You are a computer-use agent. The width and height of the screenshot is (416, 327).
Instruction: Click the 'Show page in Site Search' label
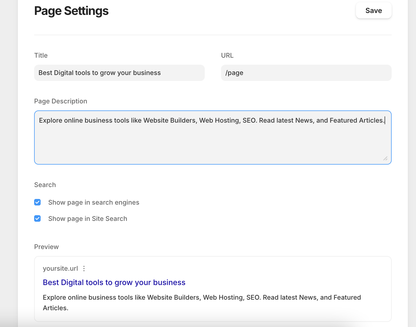(x=87, y=219)
